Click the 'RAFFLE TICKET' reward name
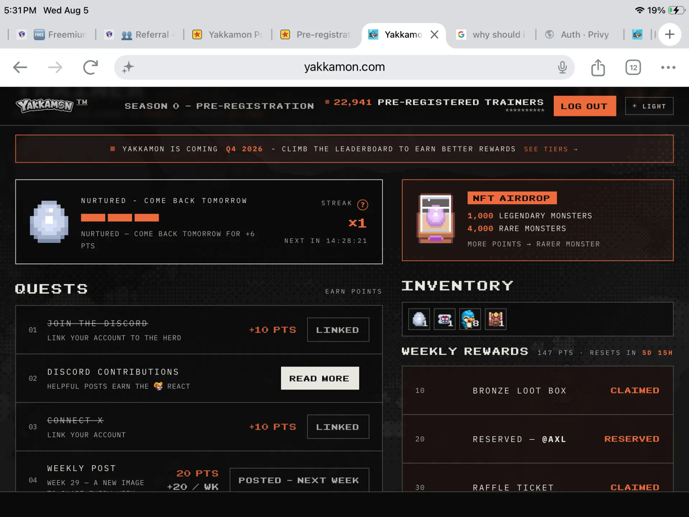This screenshot has width=689, height=517. coord(513,488)
